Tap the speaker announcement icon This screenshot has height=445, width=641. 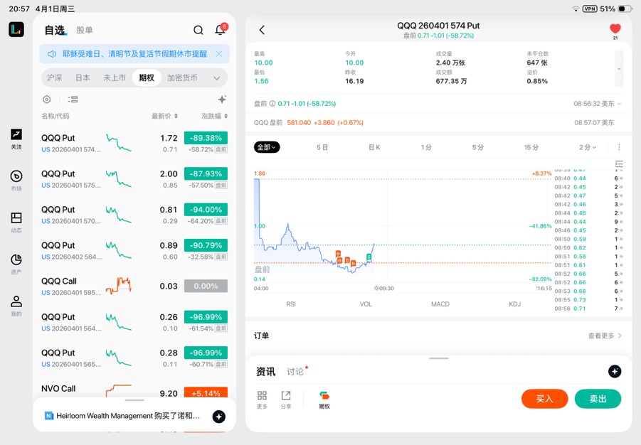click(51, 54)
